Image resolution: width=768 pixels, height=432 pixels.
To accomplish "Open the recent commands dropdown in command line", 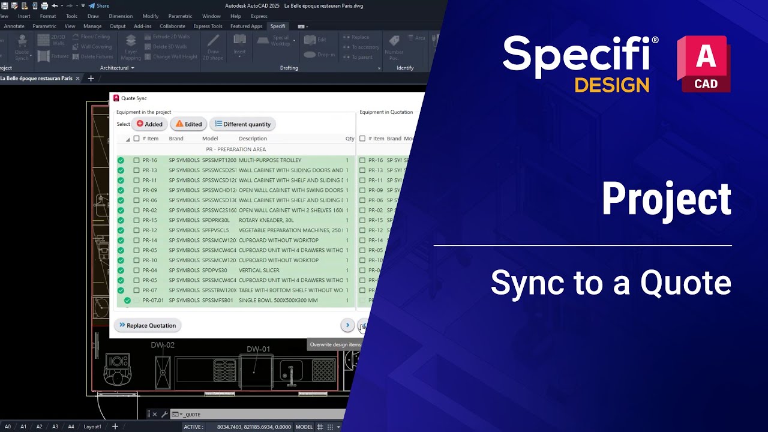I will point(179,415).
